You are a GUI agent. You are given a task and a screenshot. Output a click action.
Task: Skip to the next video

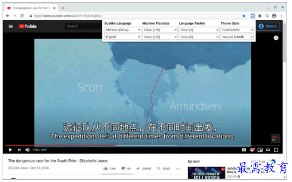coord(19,149)
